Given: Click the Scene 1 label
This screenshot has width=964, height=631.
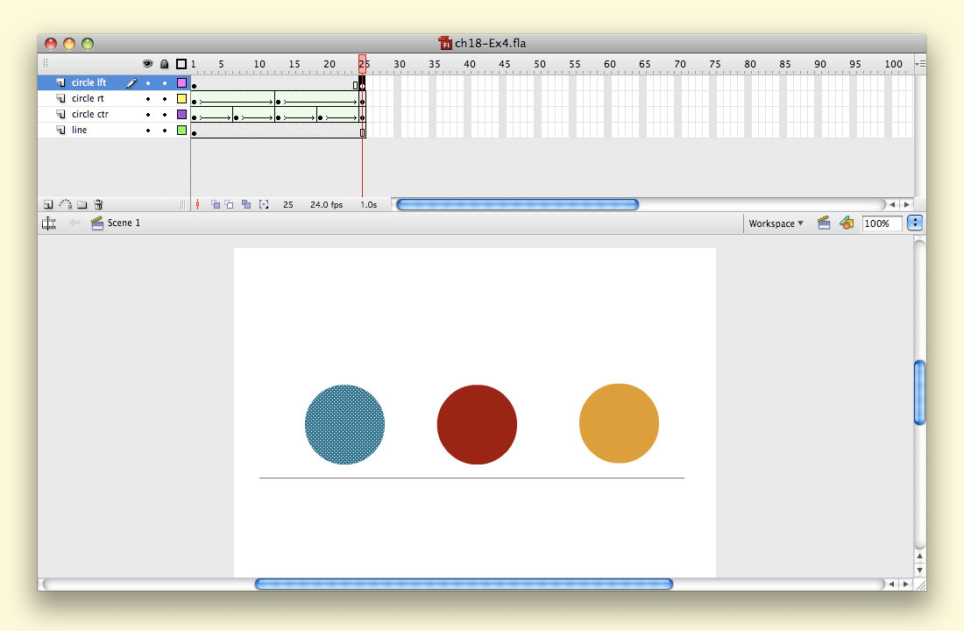Looking at the screenshot, I should (124, 223).
